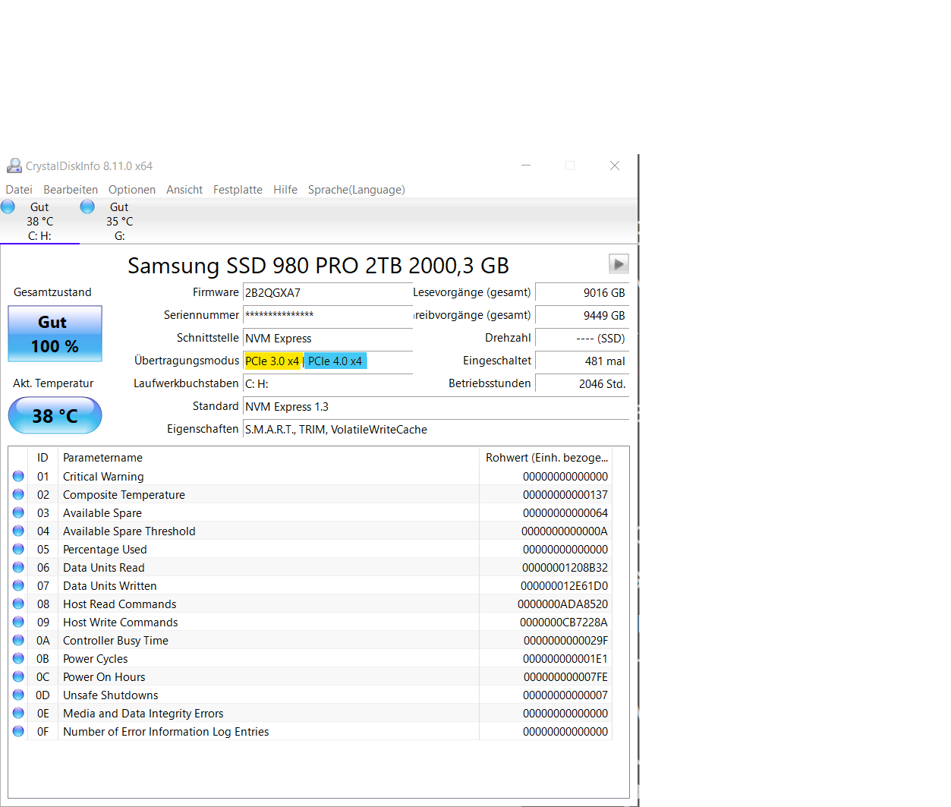This screenshot has height=807, width=951.
Task: Click the Firmware field 2B2QGXA7
Action: tap(328, 293)
